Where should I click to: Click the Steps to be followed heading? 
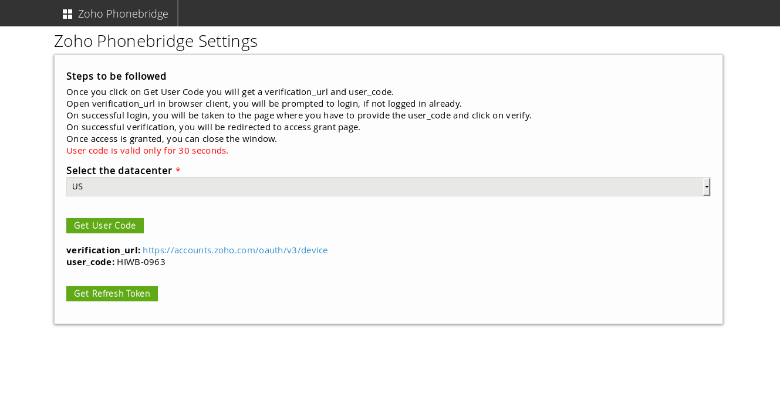click(x=116, y=76)
